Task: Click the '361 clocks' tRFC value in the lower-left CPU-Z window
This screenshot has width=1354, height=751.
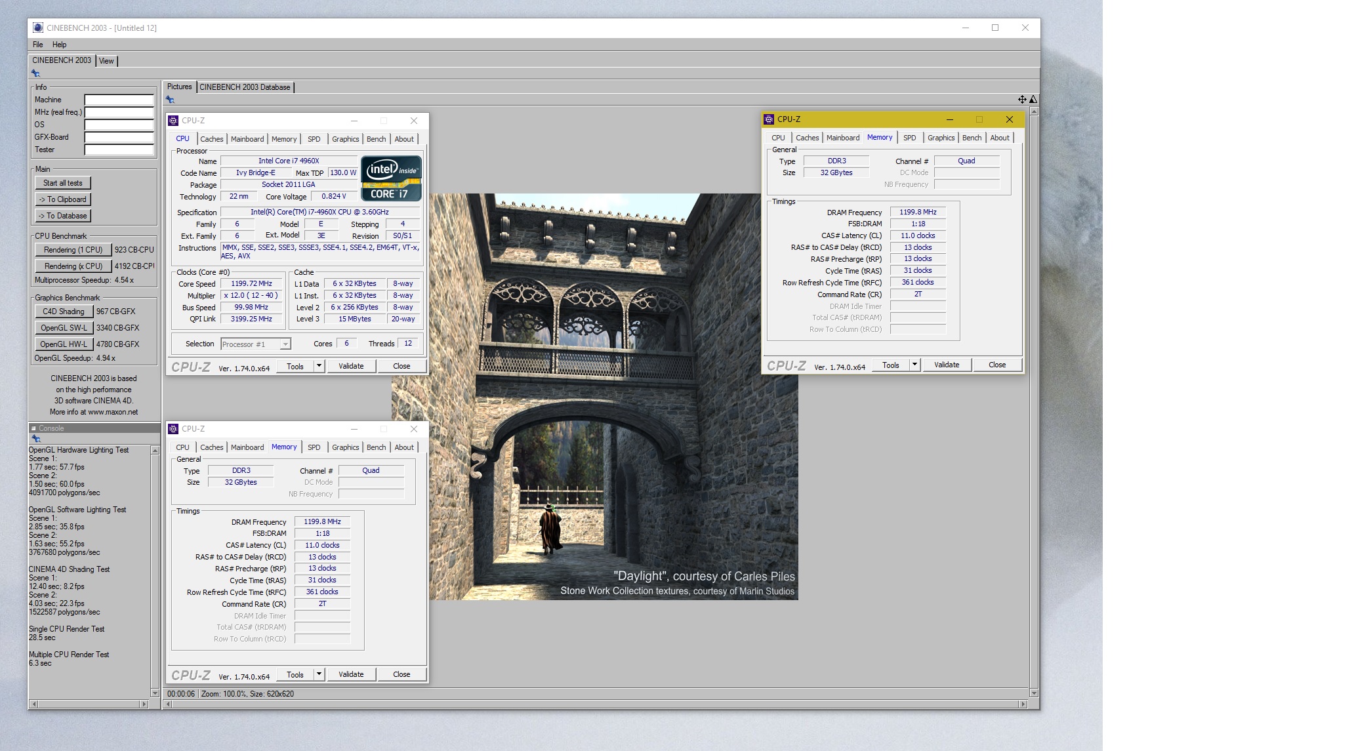Action: (322, 592)
